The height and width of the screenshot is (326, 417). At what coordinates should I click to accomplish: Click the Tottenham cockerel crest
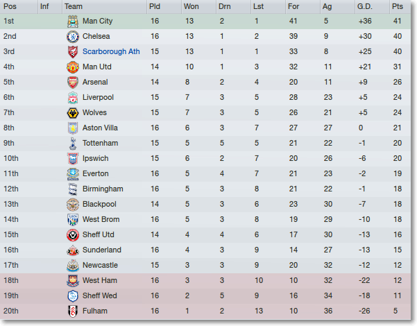click(73, 144)
